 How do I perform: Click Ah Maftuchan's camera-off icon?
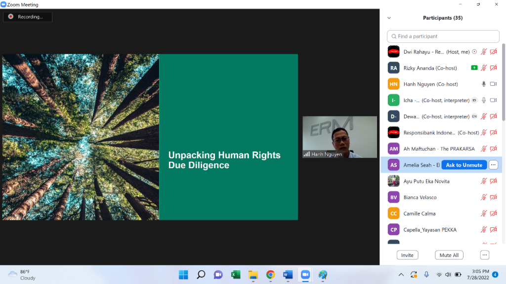point(493,149)
